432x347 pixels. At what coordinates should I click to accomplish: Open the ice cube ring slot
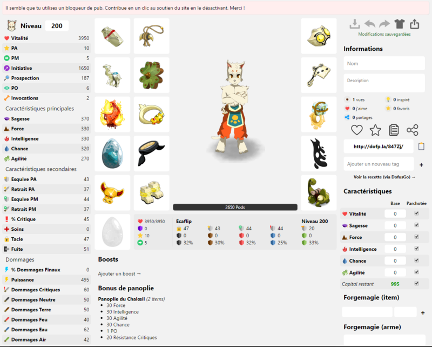tap(319, 115)
